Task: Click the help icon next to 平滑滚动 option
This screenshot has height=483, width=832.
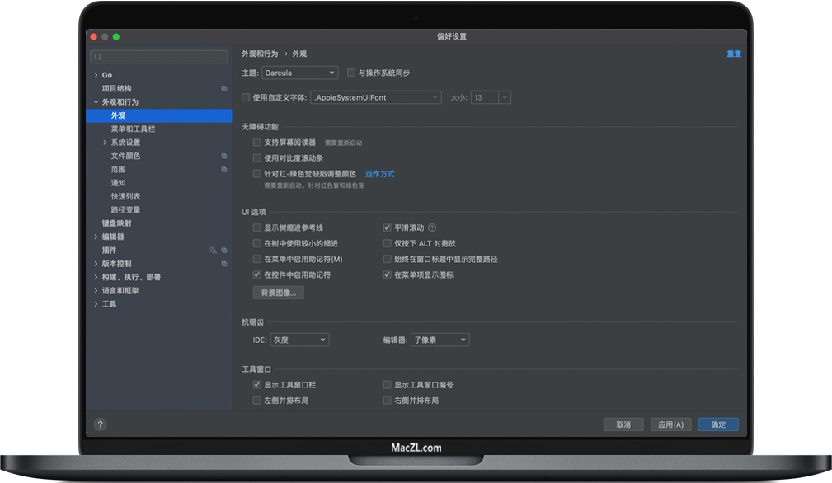Action: click(430, 227)
